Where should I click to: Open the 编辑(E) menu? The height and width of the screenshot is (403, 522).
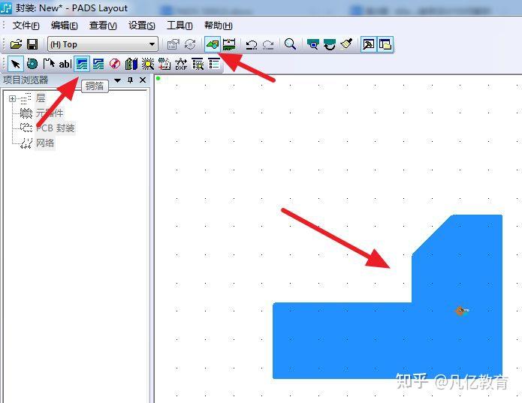pyautogui.click(x=65, y=26)
